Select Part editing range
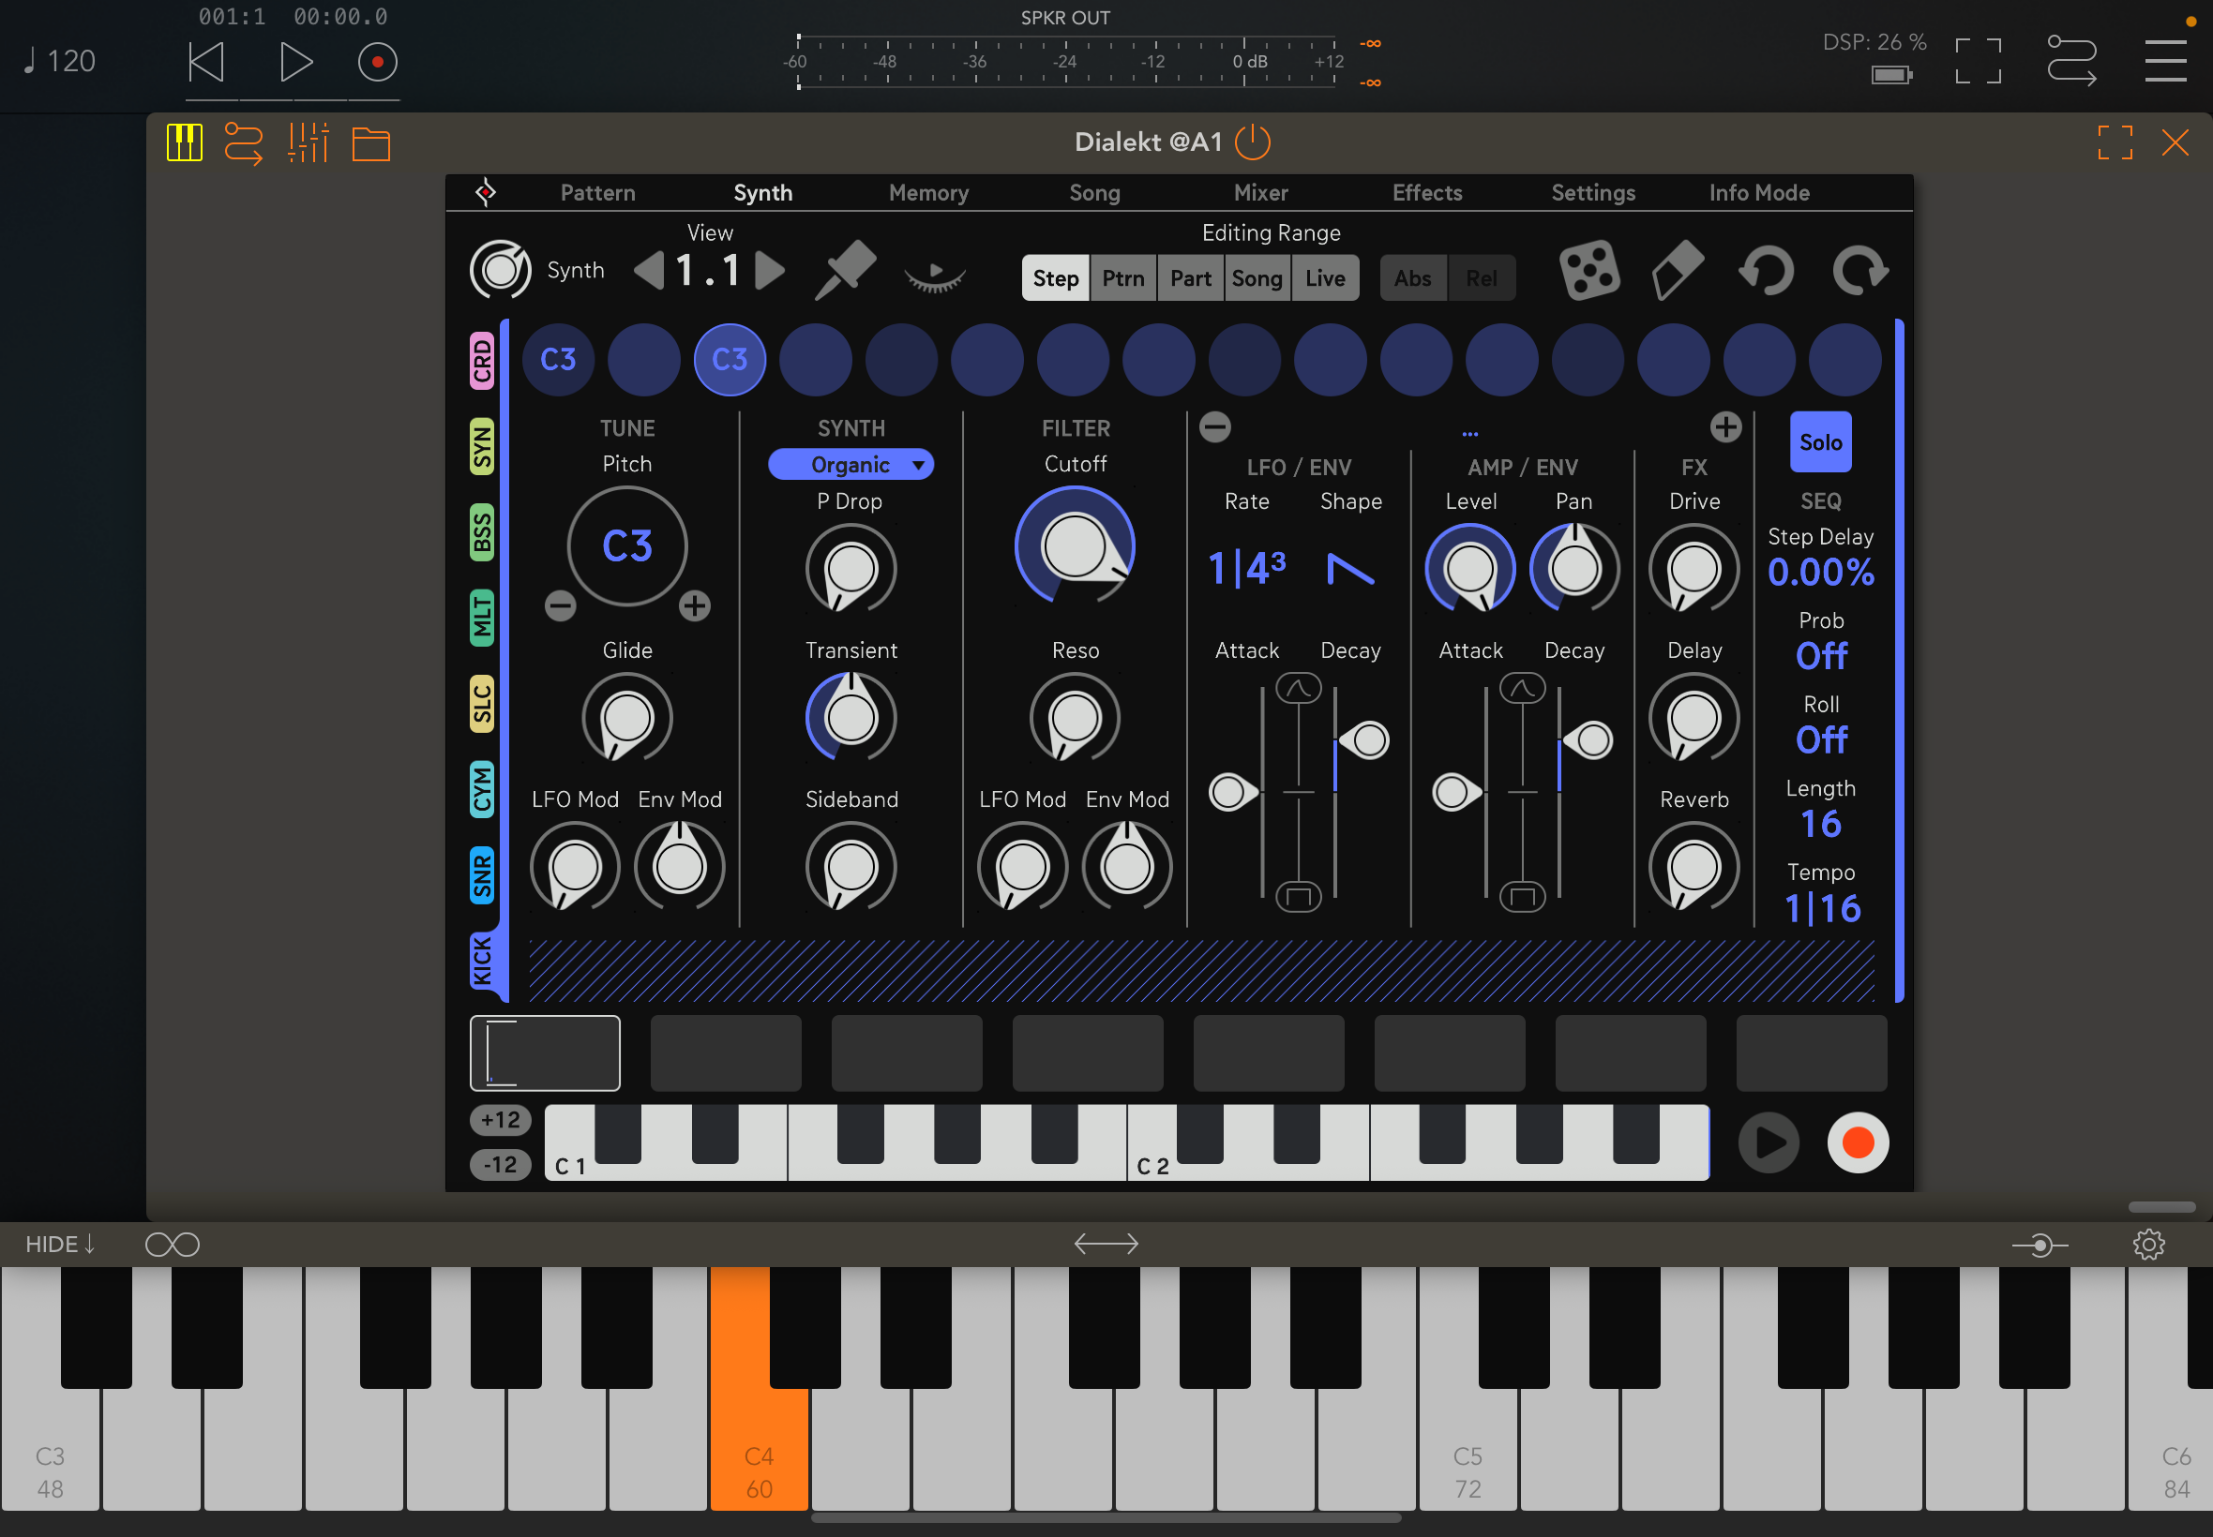This screenshot has width=2213, height=1537. 1190,278
